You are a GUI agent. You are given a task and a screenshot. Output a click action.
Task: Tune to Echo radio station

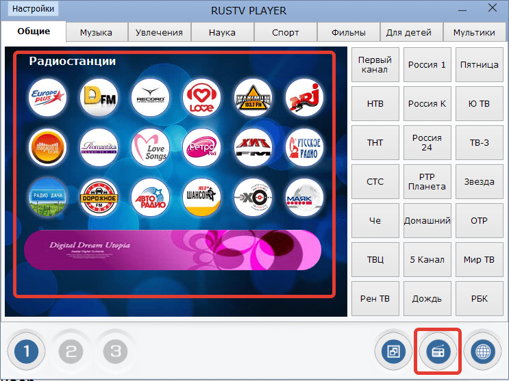(253, 197)
